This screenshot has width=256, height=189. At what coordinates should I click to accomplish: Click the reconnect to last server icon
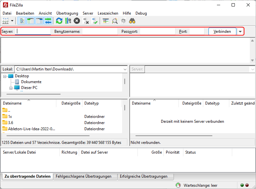(x=95, y=21)
